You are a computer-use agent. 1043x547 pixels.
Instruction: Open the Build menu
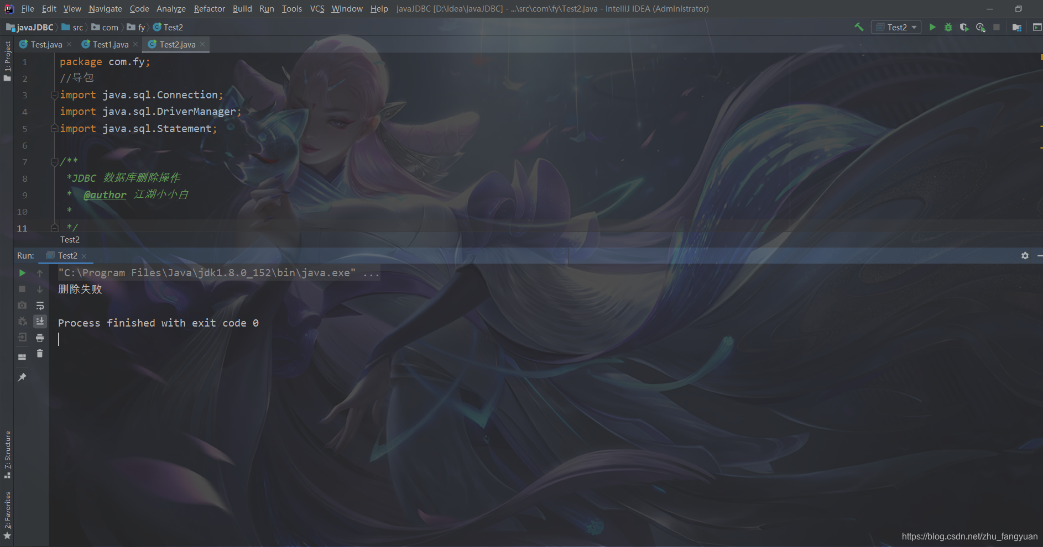242,9
